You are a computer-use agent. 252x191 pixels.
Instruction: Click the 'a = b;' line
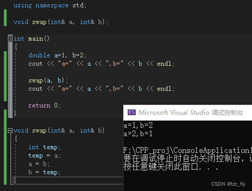click(x=39, y=164)
